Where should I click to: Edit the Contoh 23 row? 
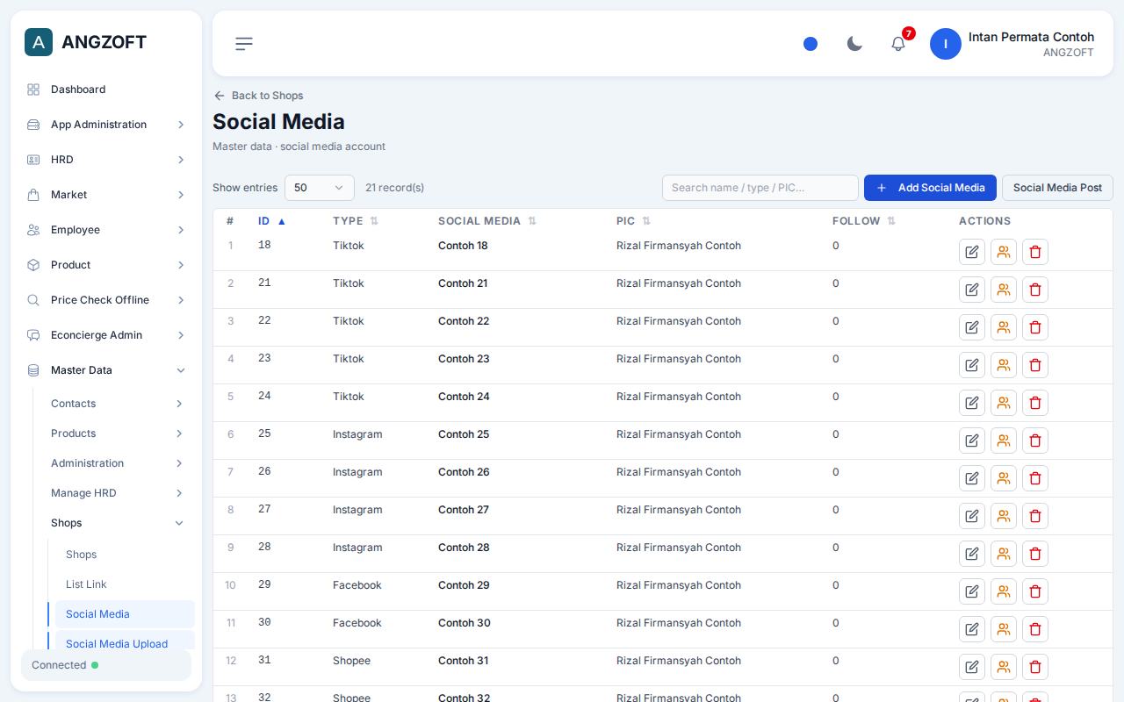[972, 365]
